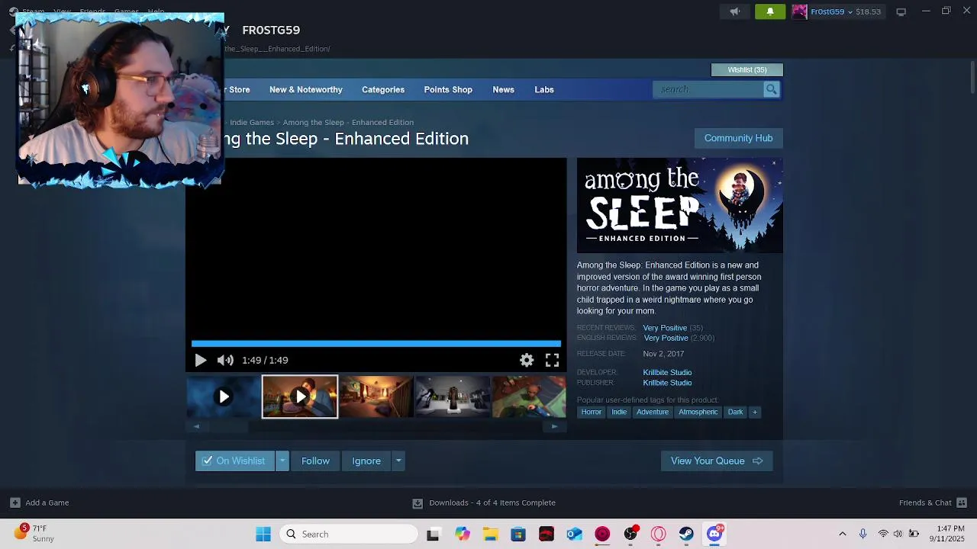Toggle fullscreen on the video player
Screen dimensions: 977x549
552,360
